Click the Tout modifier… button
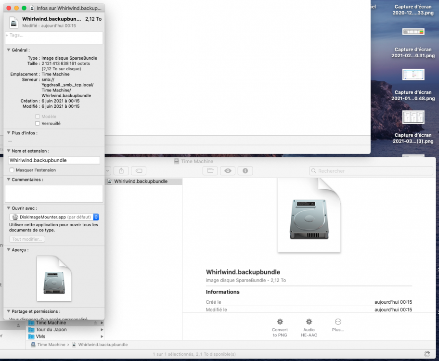The height and width of the screenshot is (361, 439). click(27, 239)
